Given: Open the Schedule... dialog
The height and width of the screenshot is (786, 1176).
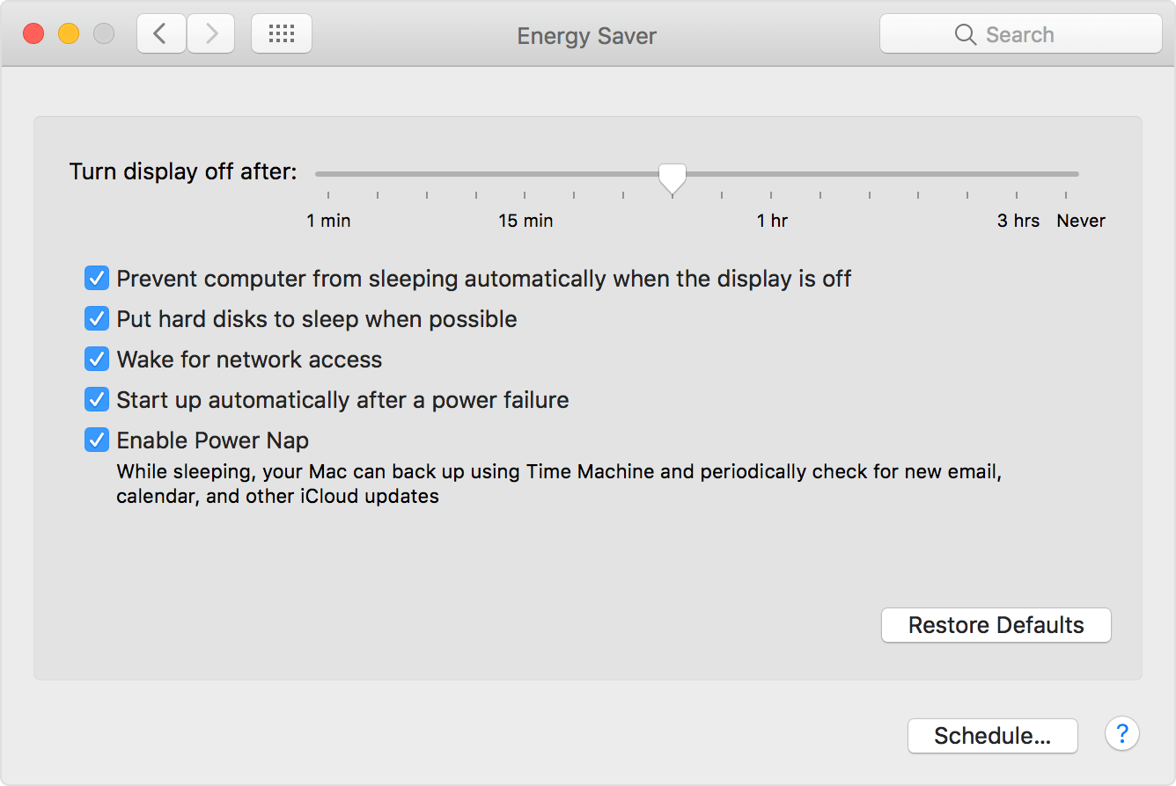Looking at the screenshot, I should point(993,736).
